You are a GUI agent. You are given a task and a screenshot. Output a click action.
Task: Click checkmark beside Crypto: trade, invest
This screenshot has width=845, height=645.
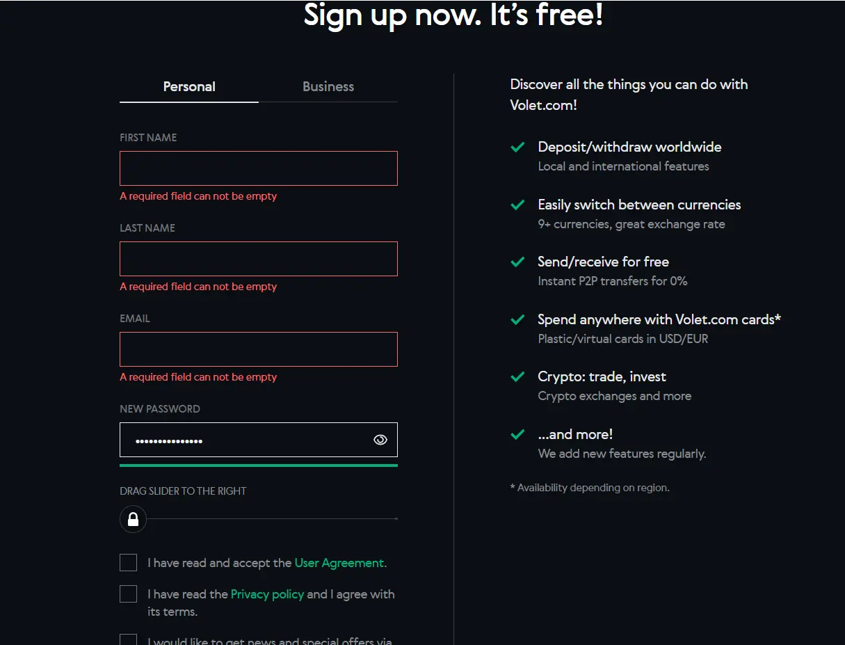517,377
